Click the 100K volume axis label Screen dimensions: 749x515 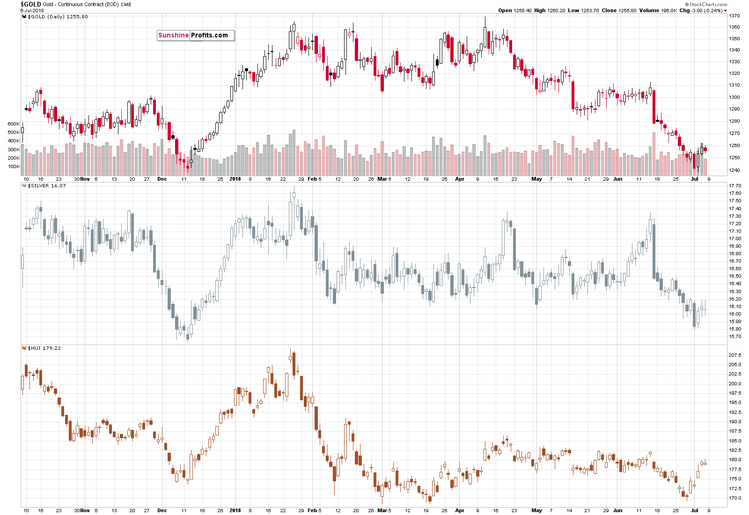pyautogui.click(x=14, y=166)
